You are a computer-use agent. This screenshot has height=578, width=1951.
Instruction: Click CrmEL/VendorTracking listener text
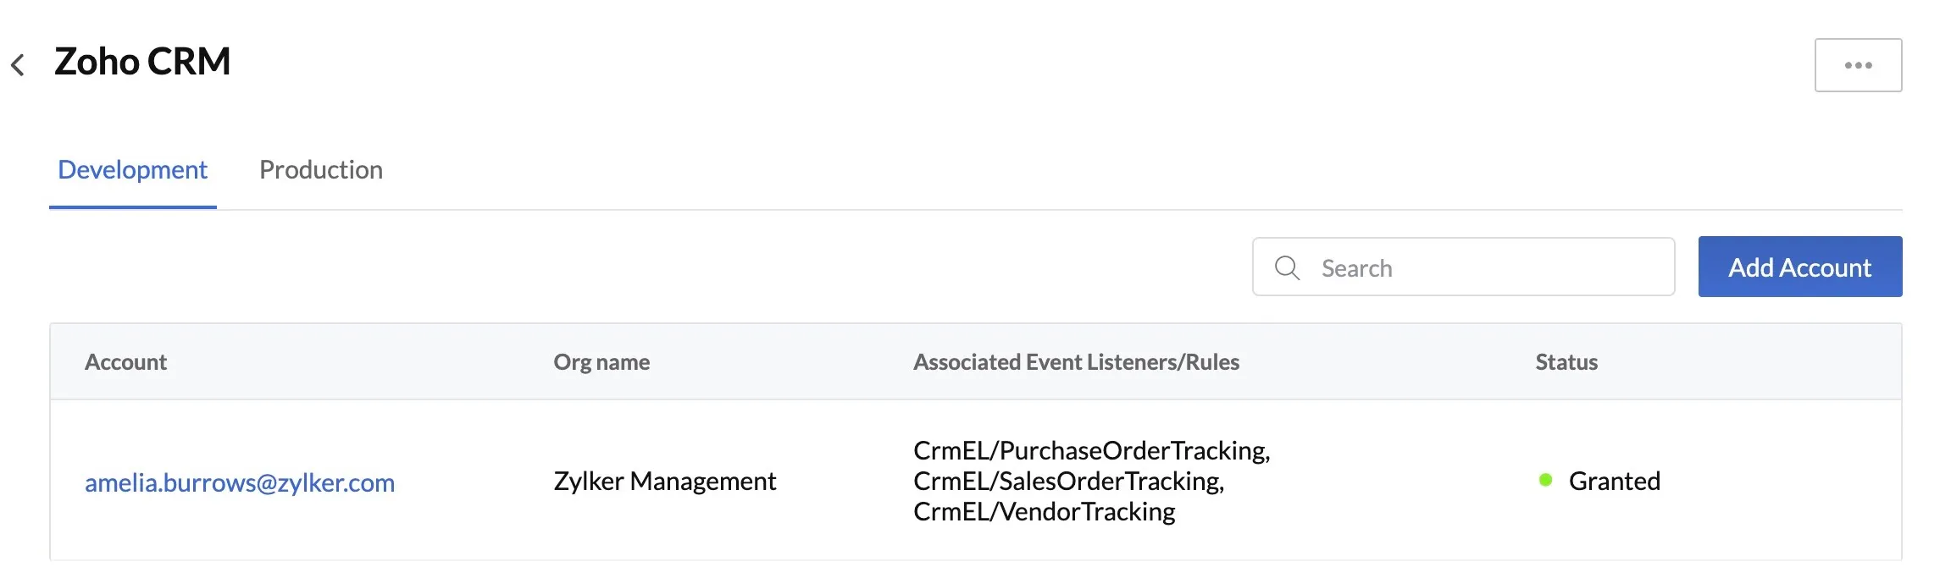pos(1044,511)
